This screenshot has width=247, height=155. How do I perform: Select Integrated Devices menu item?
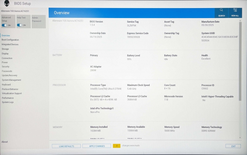[x=10, y=44]
